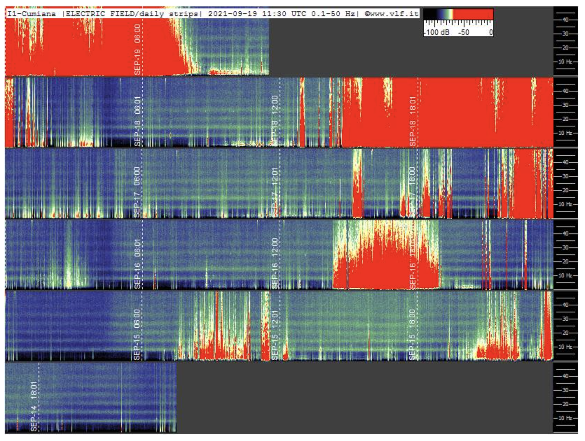Click the red saturated block right of SEP-18 18:01
Image resolution: width=585 pixels, height=441 pixels.
pos(485,113)
